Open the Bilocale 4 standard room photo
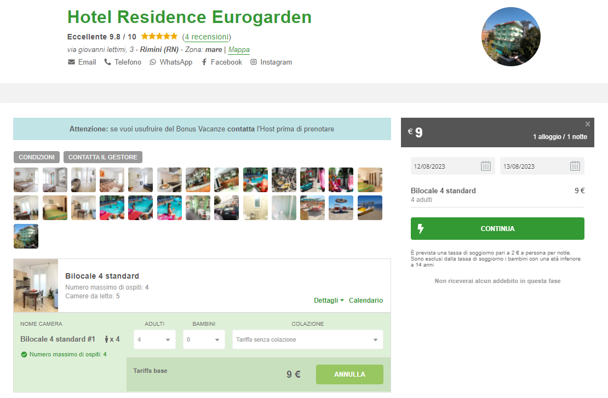The width and height of the screenshot is (608, 398). pyautogui.click(x=36, y=286)
